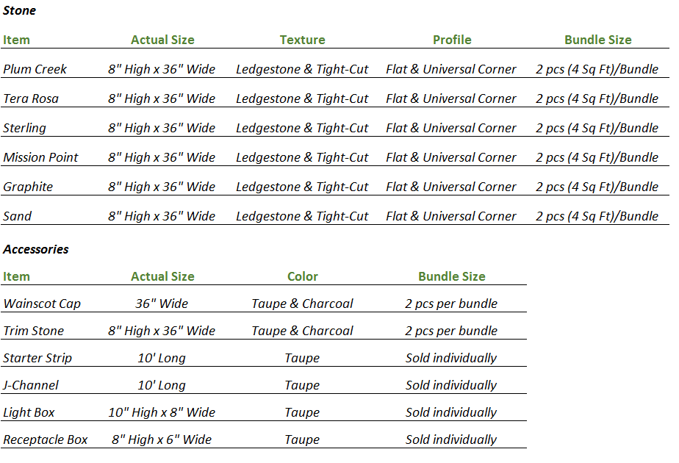Image resolution: width=679 pixels, height=463 pixels.
Task: Select the Light Box accessory
Action: [29, 412]
